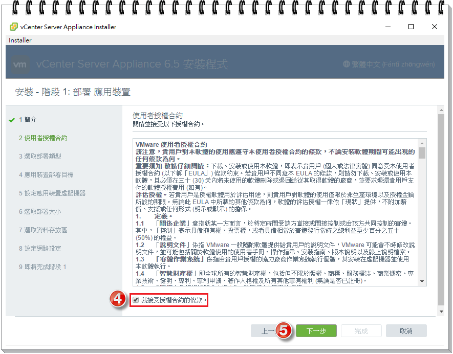
Task: Select step 4 應用裝置部署目標
Action: [46, 174]
